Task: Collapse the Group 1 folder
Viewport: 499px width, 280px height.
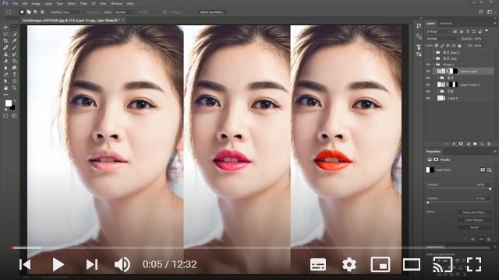Action: coord(434,65)
